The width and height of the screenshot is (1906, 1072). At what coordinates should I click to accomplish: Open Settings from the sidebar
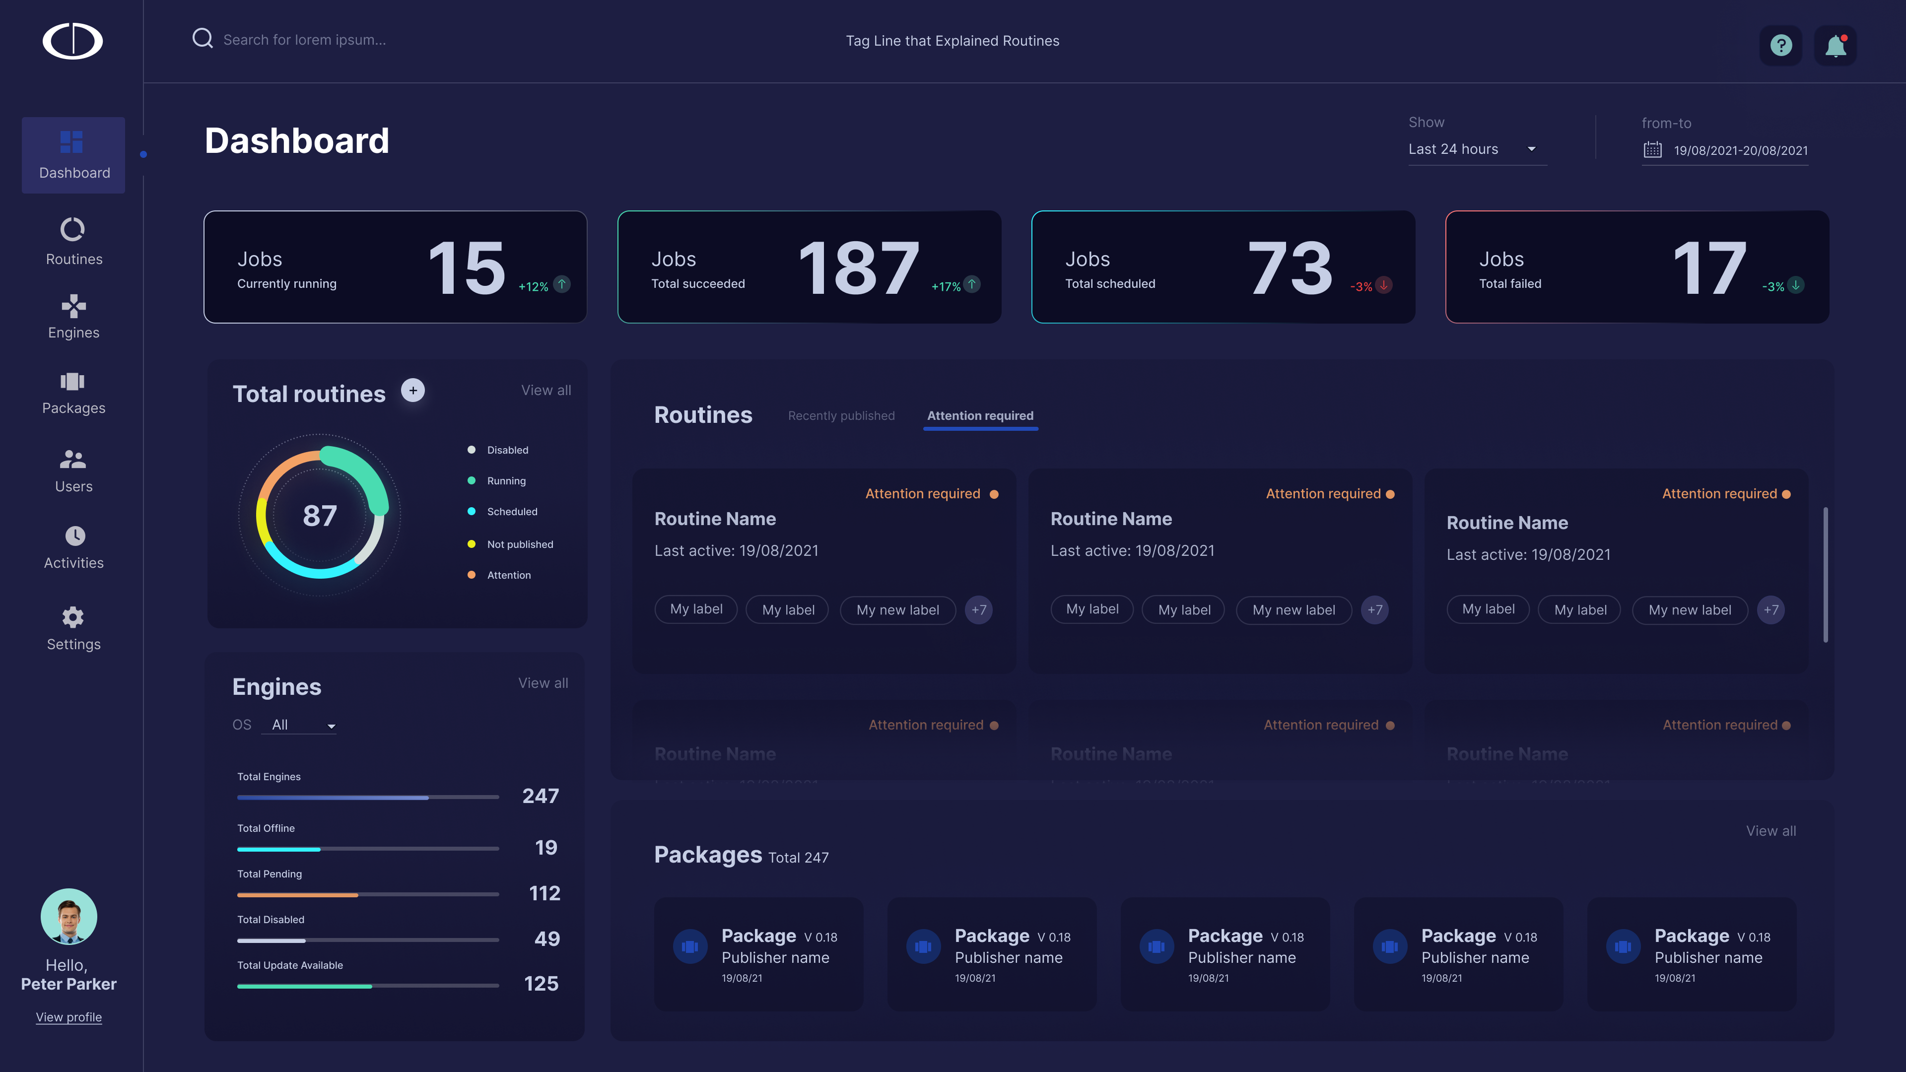pyautogui.click(x=73, y=629)
